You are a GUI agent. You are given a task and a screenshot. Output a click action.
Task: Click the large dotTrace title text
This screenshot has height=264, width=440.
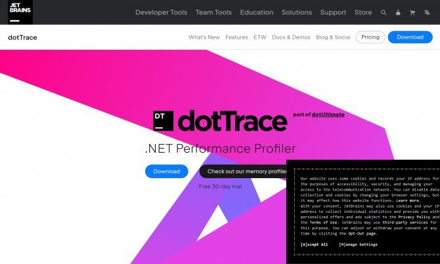pyautogui.click(x=232, y=121)
